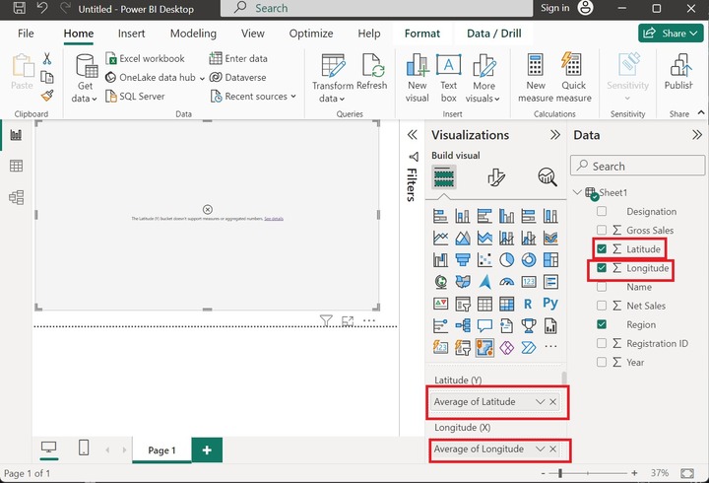This screenshot has height=483, width=709.
Task: Select the Gauge visual icon
Action: pyautogui.click(x=506, y=282)
